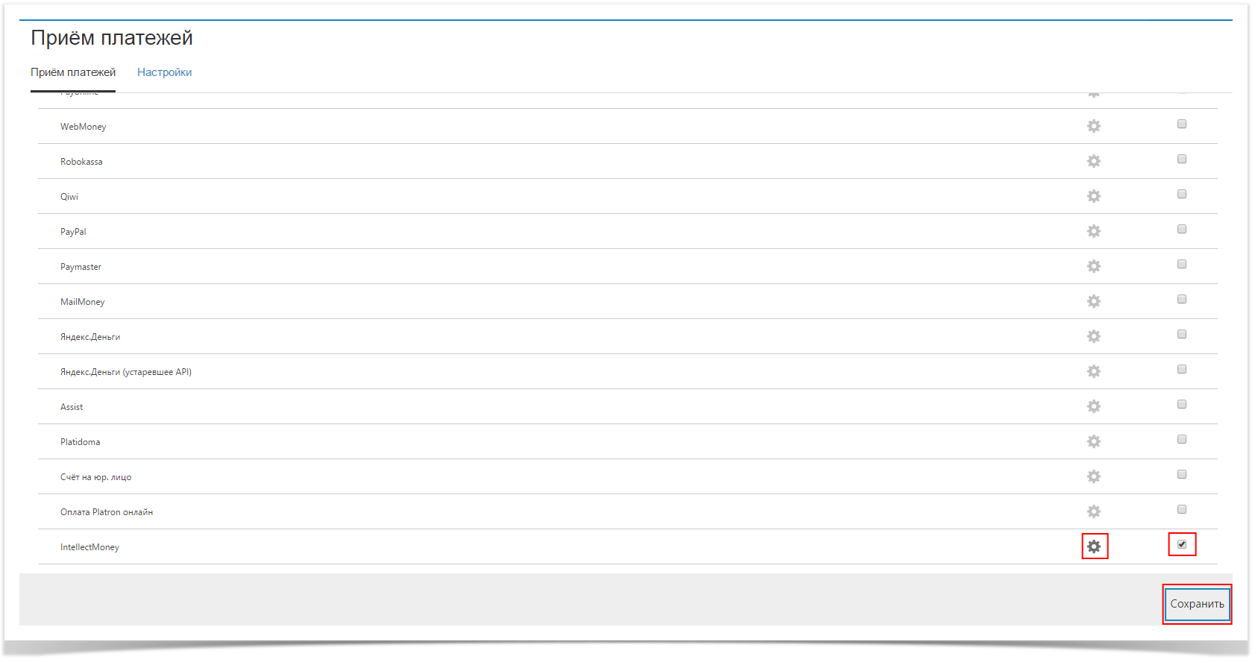Open MailMoney settings gear icon
Screen dimensions: 1258x662
[x=1093, y=301]
